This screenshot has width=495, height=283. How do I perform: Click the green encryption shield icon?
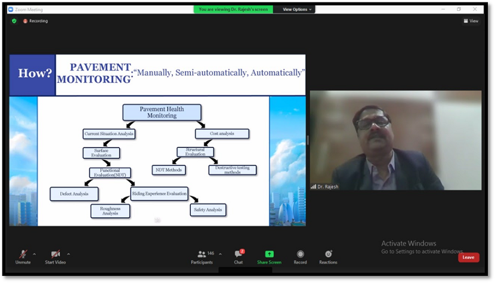(14, 21)
